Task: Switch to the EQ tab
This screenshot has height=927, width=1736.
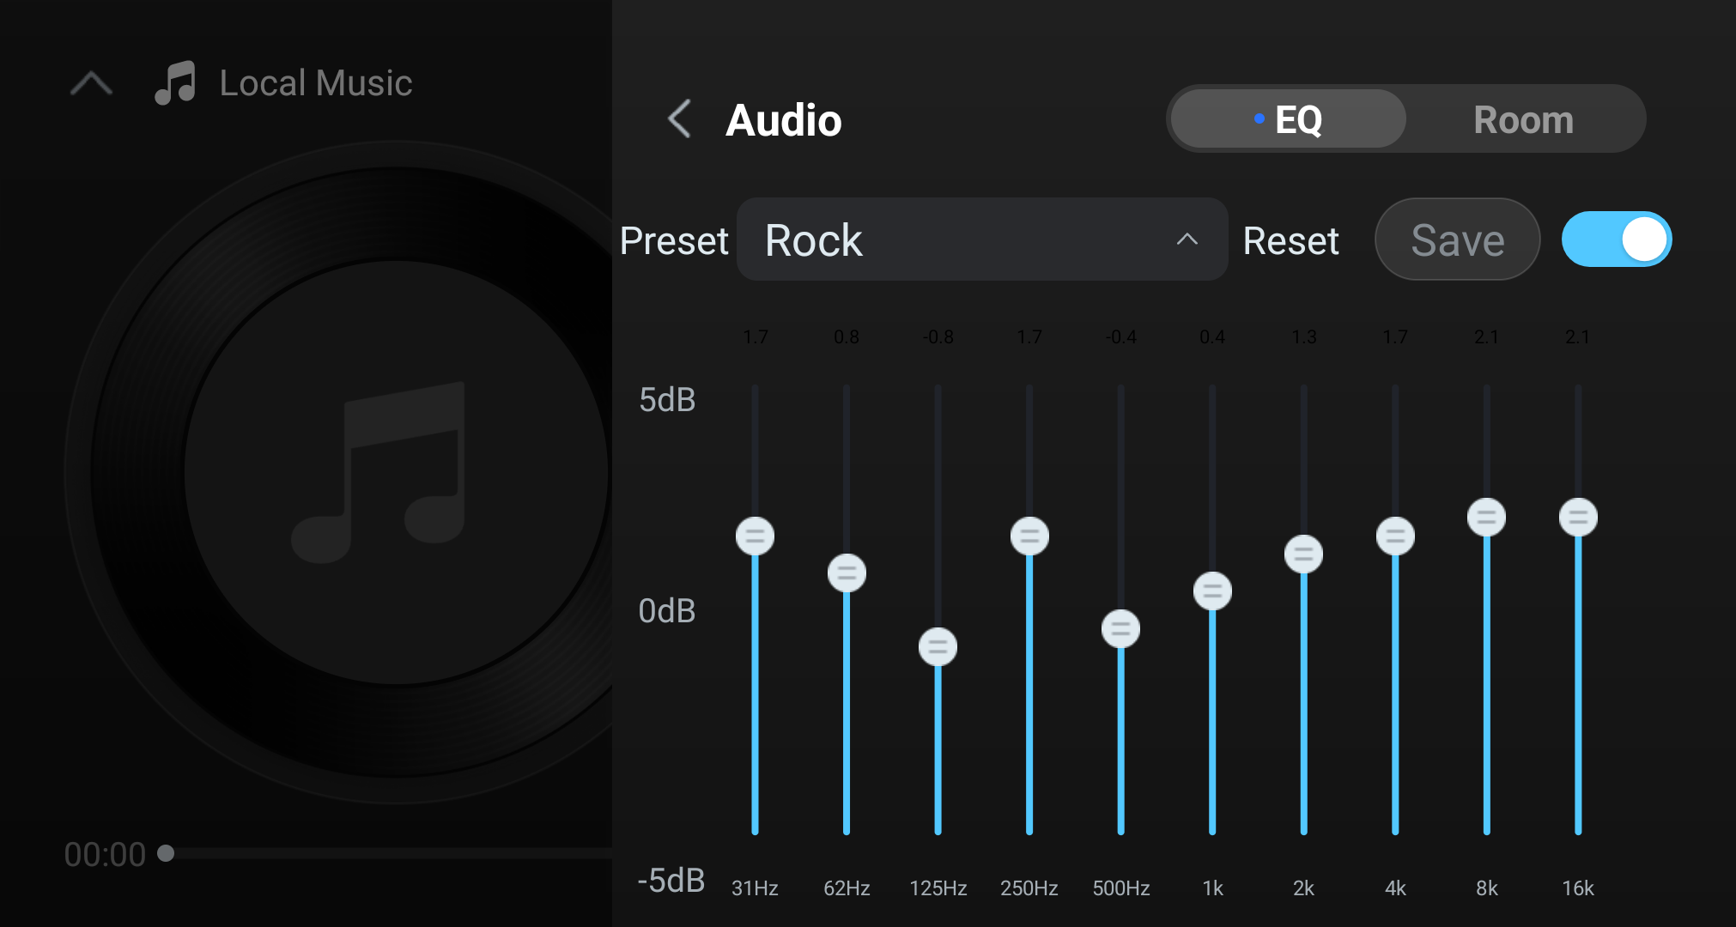Action: click(x=1288, y=118)
